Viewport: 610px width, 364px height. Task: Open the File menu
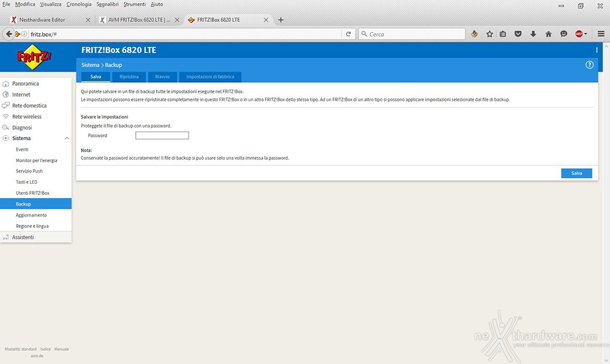coord(6,4)
